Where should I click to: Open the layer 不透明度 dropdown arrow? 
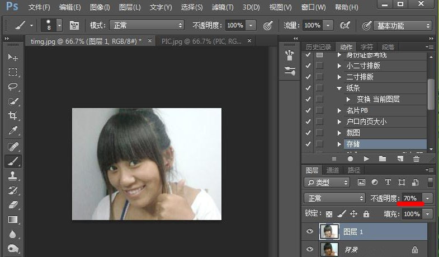click(428, 198)
